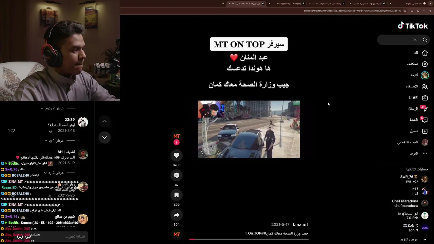
Task: Go to the previous video arrow
Action: 104,121
